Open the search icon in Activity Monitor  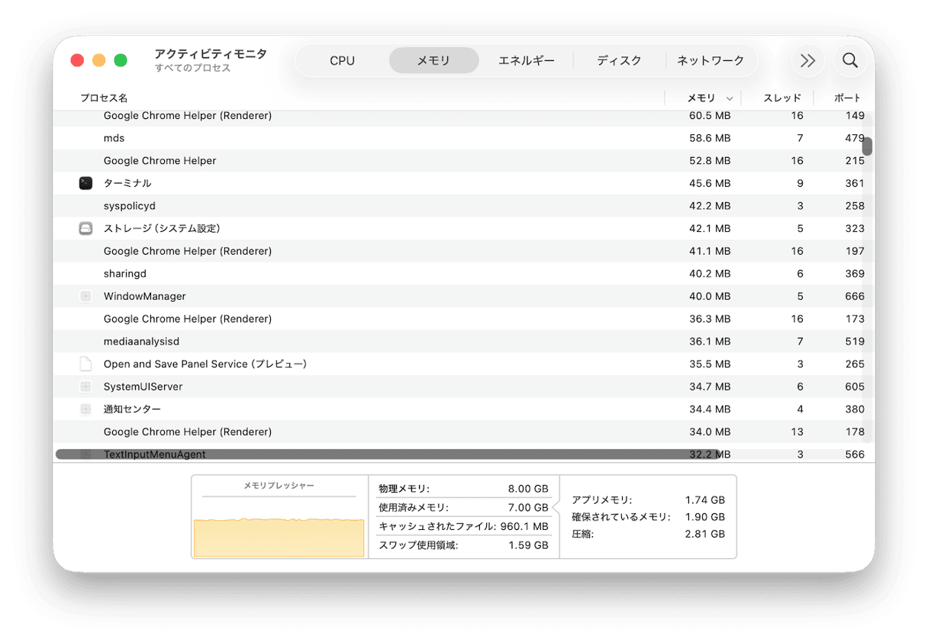click(x=850, y=60)
